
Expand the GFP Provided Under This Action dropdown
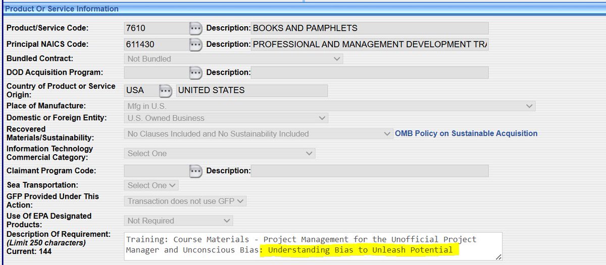185,201
